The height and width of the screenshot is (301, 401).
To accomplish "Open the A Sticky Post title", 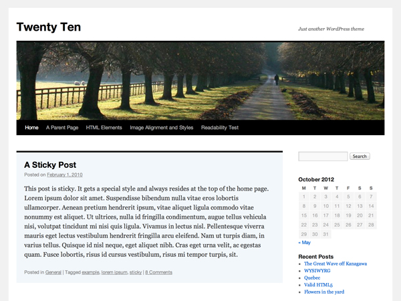I will tap(59, 165).
